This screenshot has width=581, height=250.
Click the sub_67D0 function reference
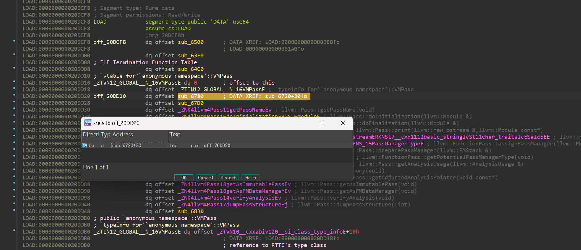[x=190, y=103]
